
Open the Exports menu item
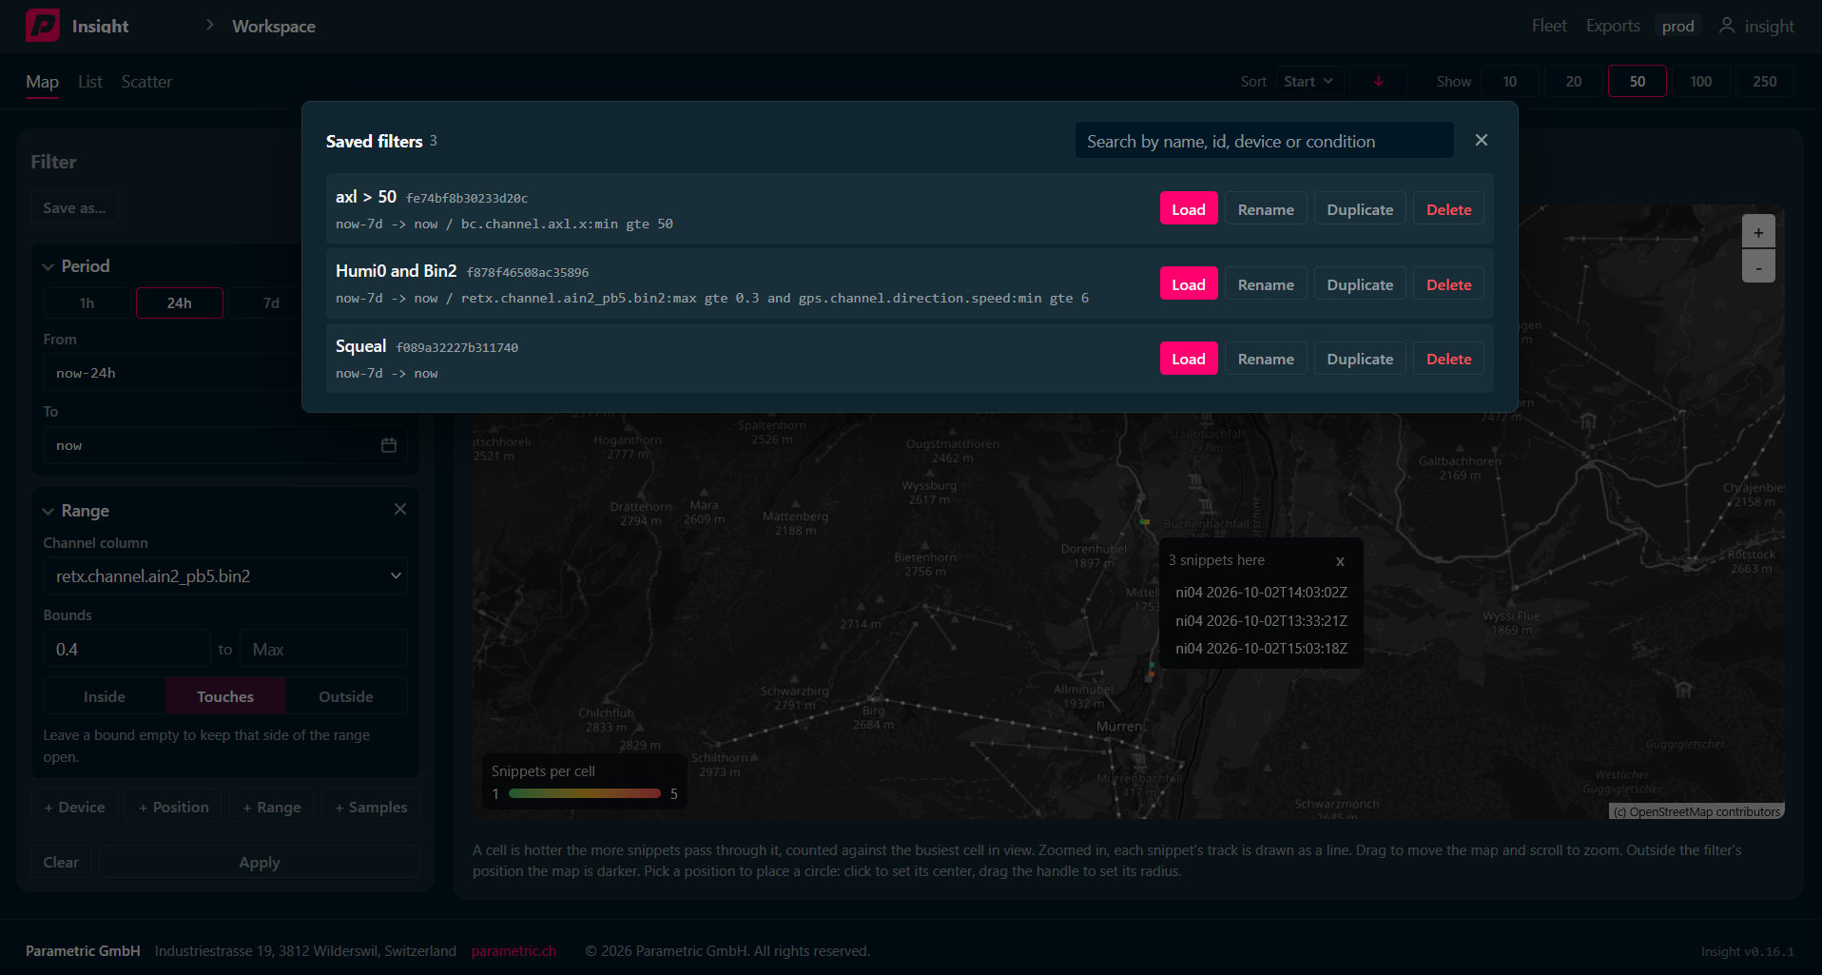click(x=1613, y=26)
